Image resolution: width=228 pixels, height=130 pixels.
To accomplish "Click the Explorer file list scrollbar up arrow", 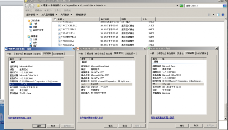I will coord(226,19).
